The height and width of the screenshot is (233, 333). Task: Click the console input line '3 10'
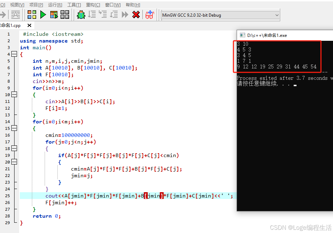pos(243,44)
